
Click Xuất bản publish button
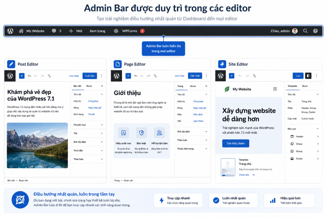click(x=90, y=76)
